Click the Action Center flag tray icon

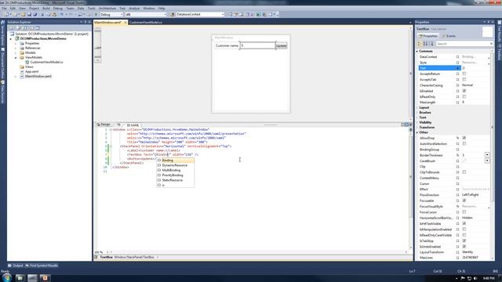(463, 279)
